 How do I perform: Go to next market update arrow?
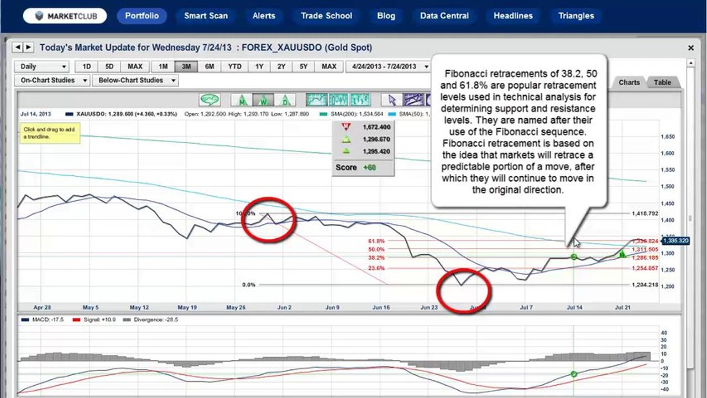tap(29, 48)
